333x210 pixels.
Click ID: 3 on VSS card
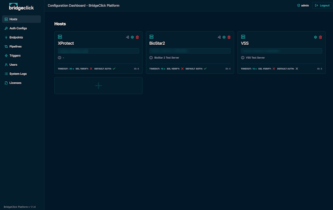[319, 69]
